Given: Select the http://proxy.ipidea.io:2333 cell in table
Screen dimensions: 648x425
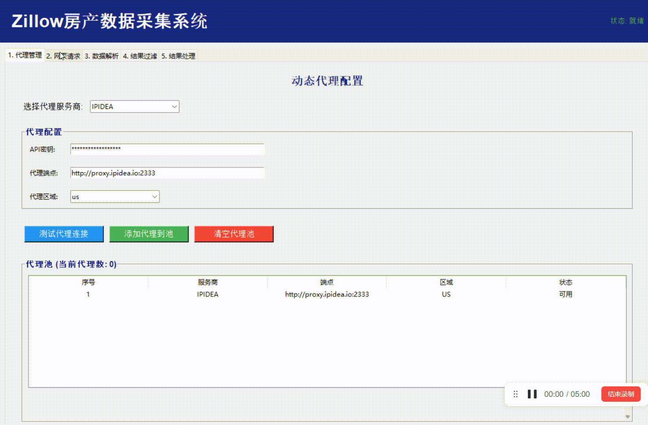Looking at the screenshot, I should [x=327, y=295].
